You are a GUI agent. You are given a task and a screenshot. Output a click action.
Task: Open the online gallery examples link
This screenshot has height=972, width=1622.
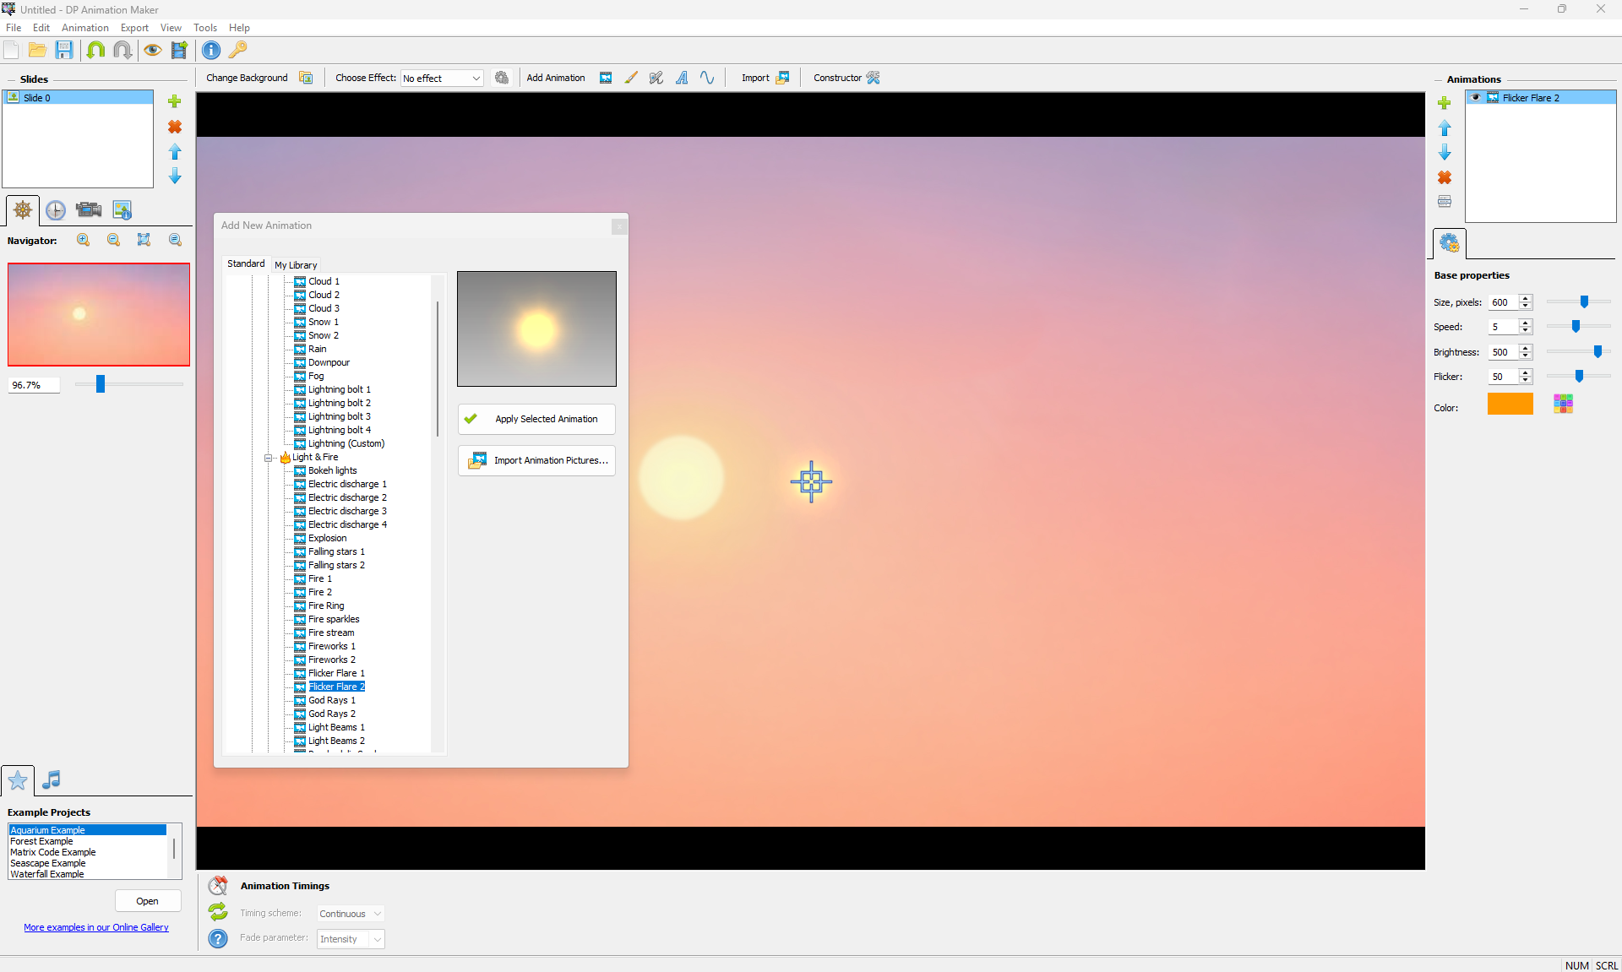96,927
